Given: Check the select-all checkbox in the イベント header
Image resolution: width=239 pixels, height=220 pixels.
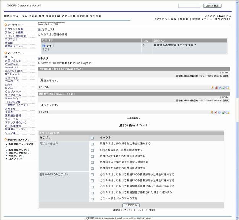Looking at the screenshot, I should [x=92, y=138].
